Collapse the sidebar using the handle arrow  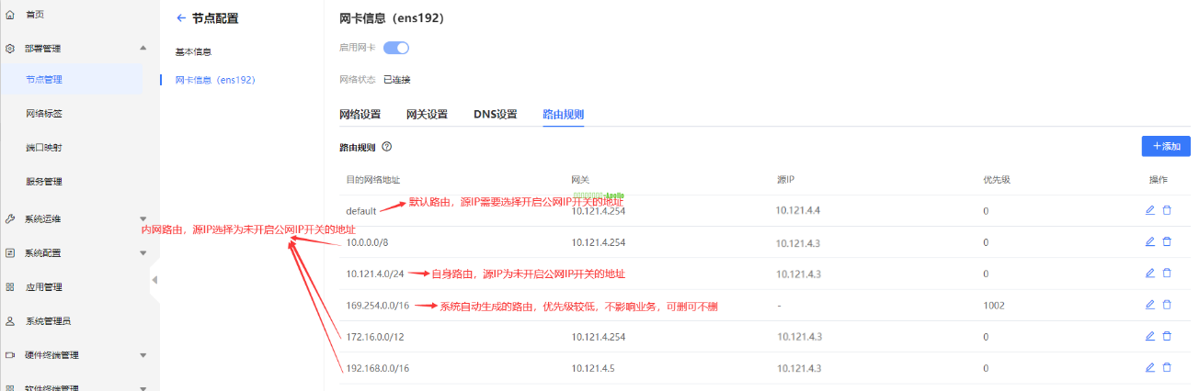[x=154, y=279]
